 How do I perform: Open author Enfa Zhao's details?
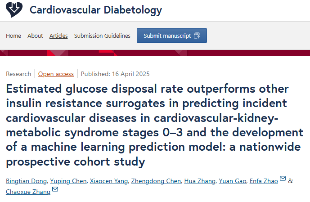click(x=264, y=181)
